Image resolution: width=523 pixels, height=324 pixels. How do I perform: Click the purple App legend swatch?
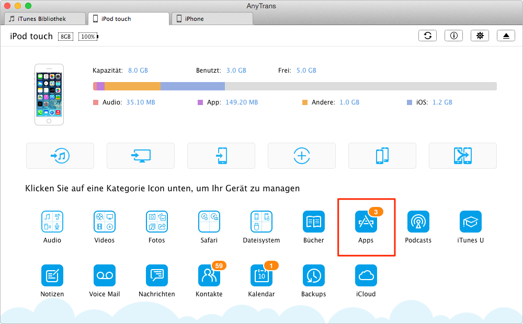point(200,102)
